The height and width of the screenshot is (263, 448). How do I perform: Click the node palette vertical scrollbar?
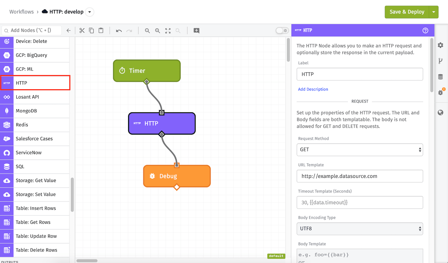[x=72, y=194]
